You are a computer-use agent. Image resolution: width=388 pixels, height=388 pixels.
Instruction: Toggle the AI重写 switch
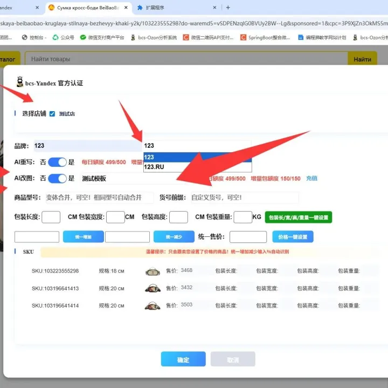(58, 162)
